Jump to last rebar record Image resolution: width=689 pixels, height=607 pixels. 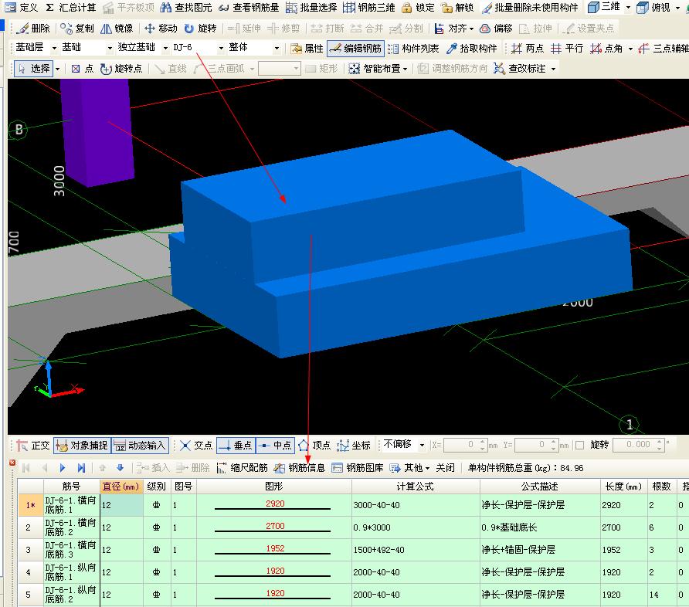81,468
